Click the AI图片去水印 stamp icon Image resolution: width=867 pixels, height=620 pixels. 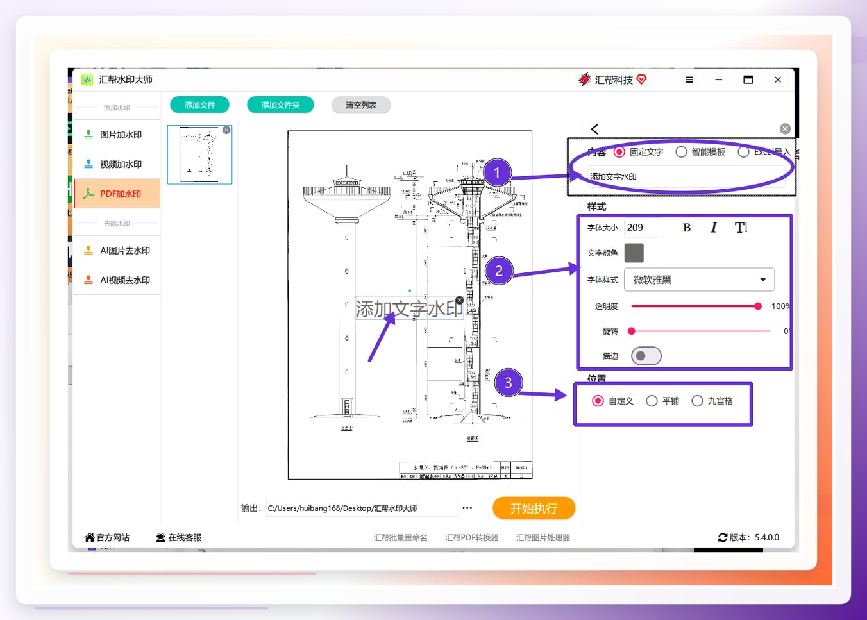[88, 251]
